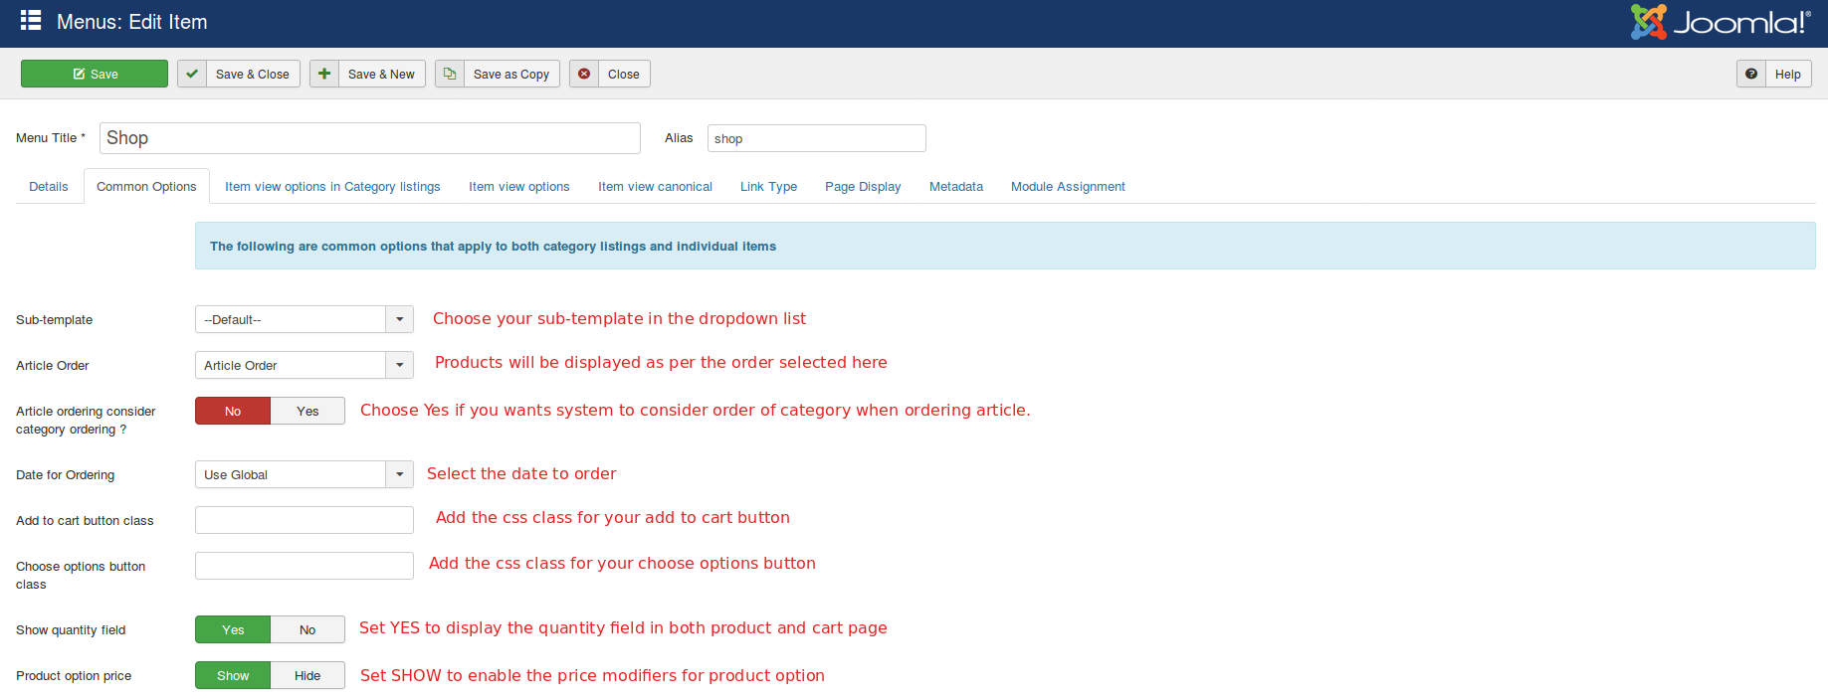The width and height of the screenshot is (1828, 699).
Task: Open the Module Assignment tab
Action: [x=1068, y=186]
